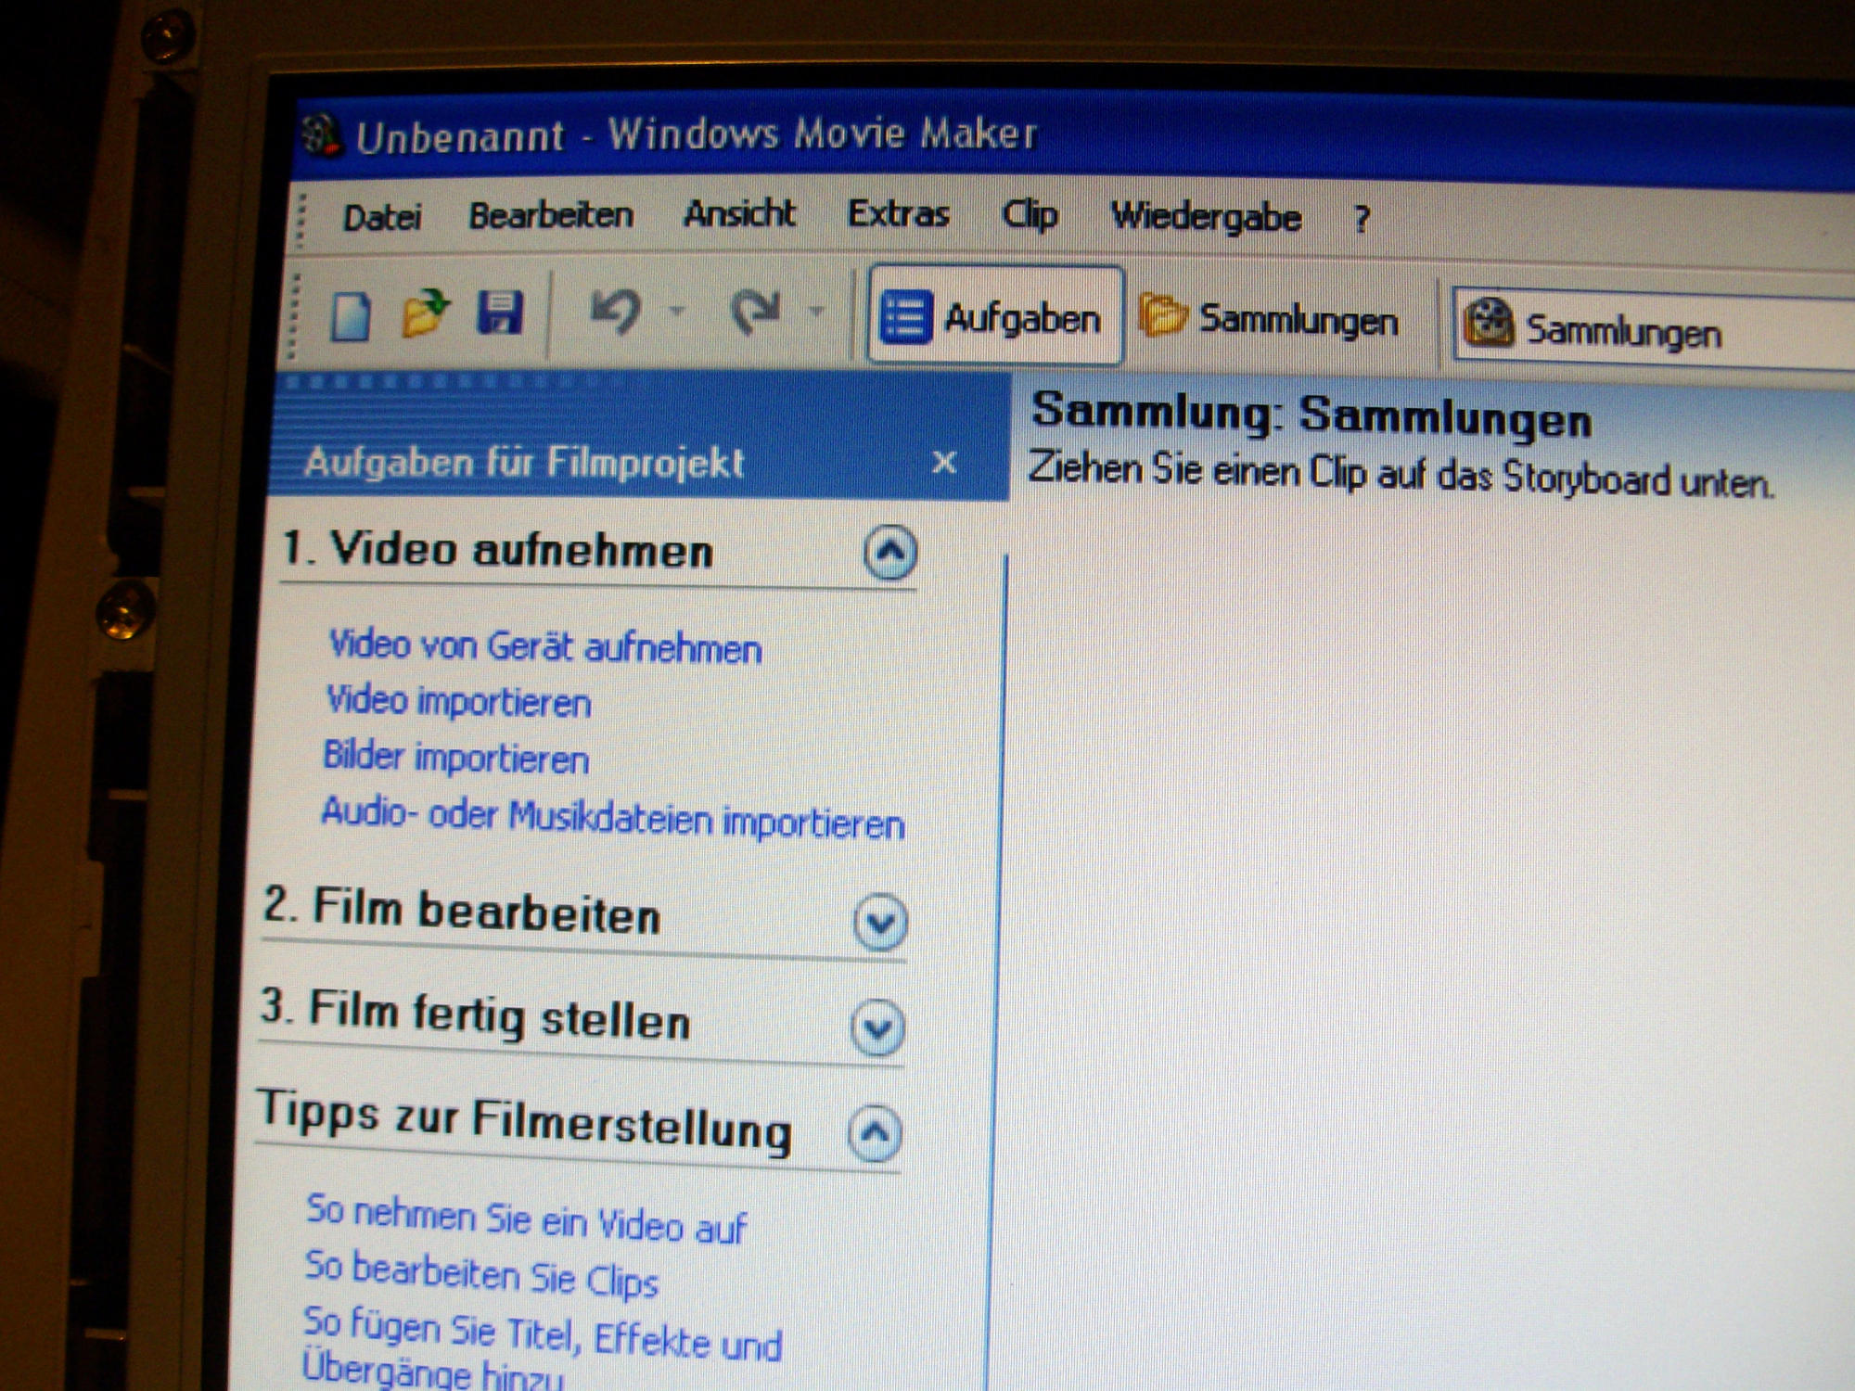Viewport: 1855px width, 1391px height.
Task: Click the Redo arrow icon
Action: 755,311
